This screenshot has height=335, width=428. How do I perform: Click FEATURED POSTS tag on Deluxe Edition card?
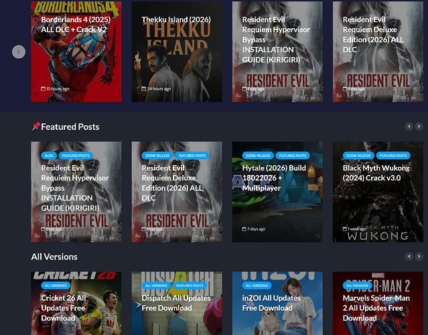pyautogui.click(x=192, y=155)
